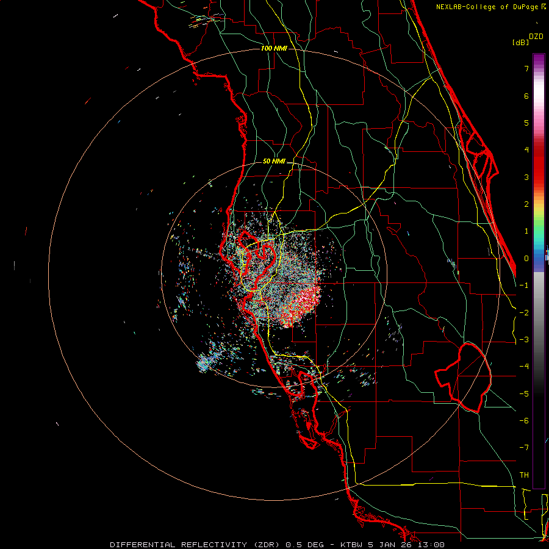
Task: Click the 3 dB value on scale
Action: coord(526,177)
